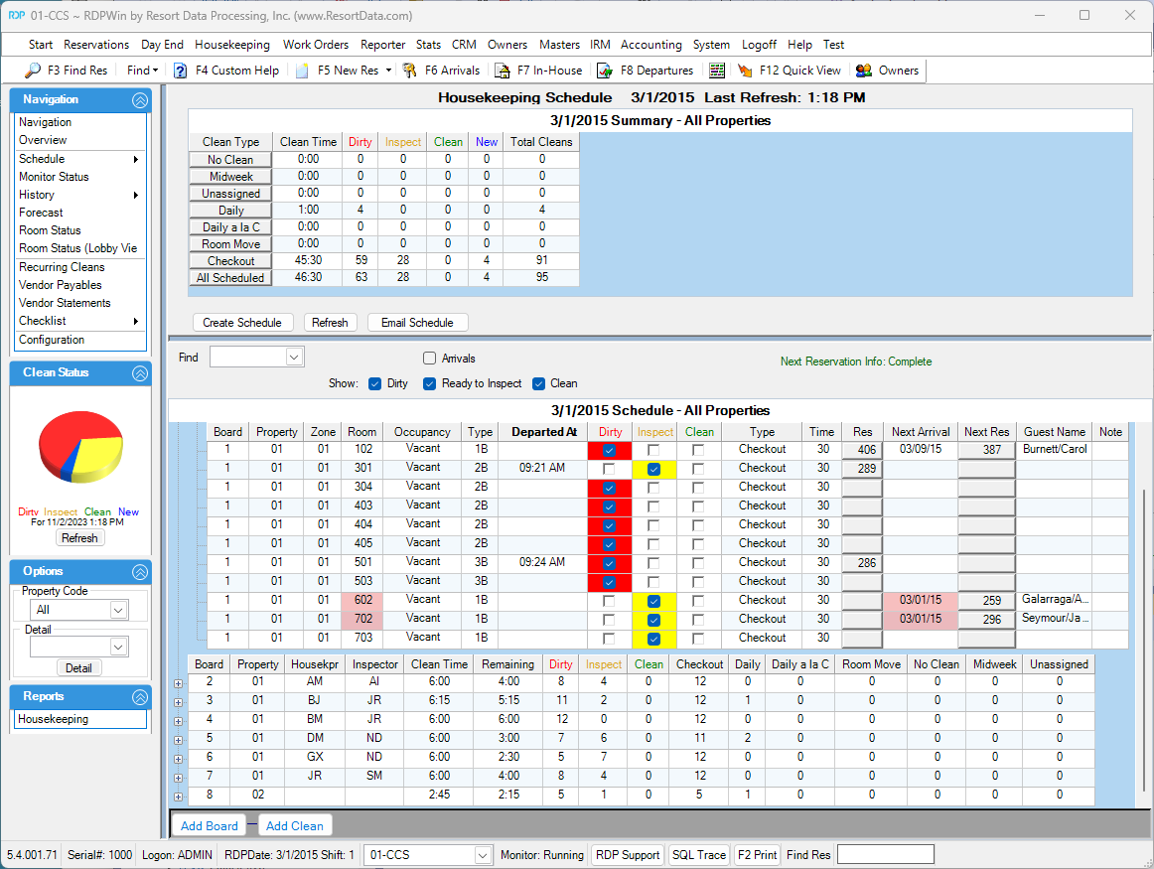Collapse the Options panel chevron

coord(140,572)
